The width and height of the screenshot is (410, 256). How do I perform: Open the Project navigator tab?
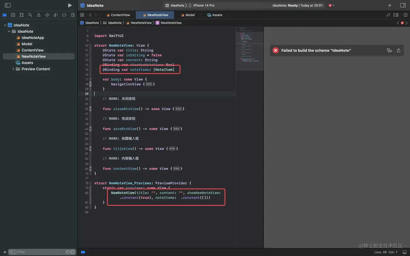4,15
